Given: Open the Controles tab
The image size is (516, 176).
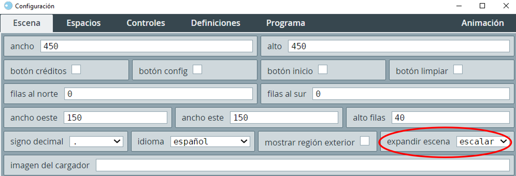Looking at the screenshot, I should pos(146,23).
